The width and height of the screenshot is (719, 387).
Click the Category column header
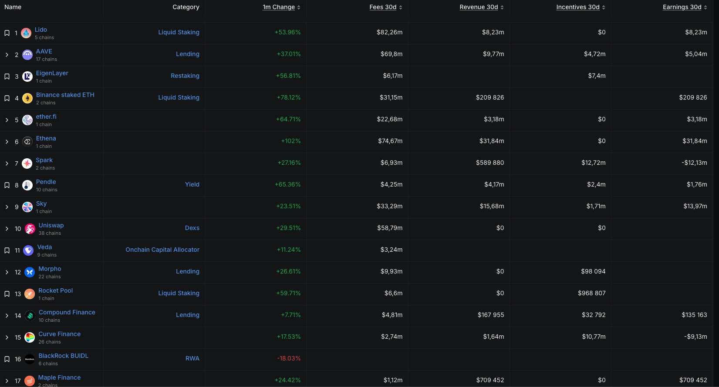pyautogui.click(x=186, y=7)
